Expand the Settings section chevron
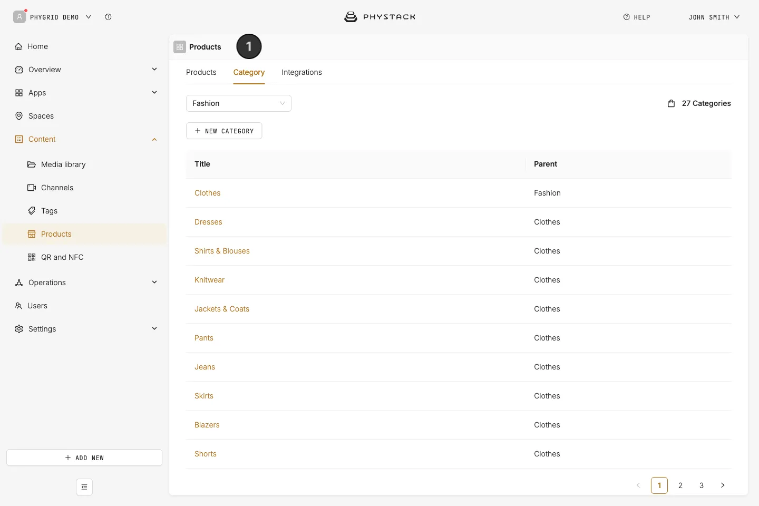Screen dimensions: 759x506 pos(154,328)
